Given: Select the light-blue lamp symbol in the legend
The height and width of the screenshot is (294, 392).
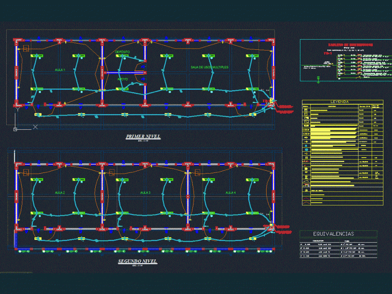Looking at the screenshot, I should tap(306, 146).
